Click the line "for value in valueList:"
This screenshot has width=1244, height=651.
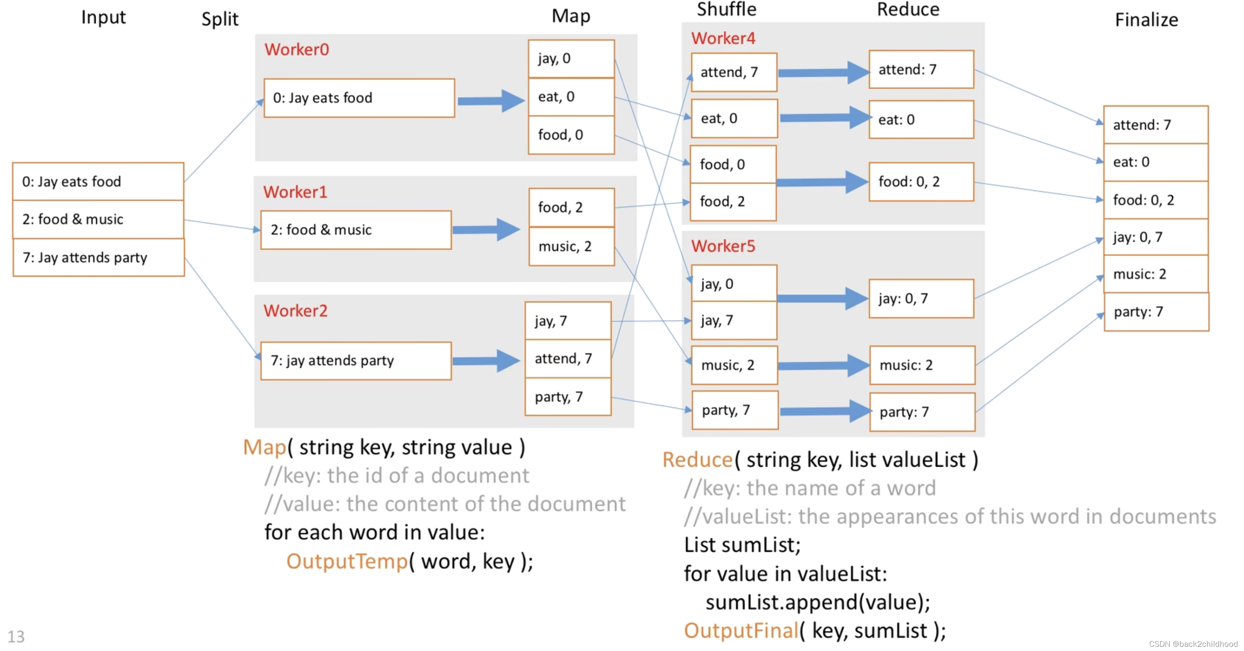pos(785,575)
